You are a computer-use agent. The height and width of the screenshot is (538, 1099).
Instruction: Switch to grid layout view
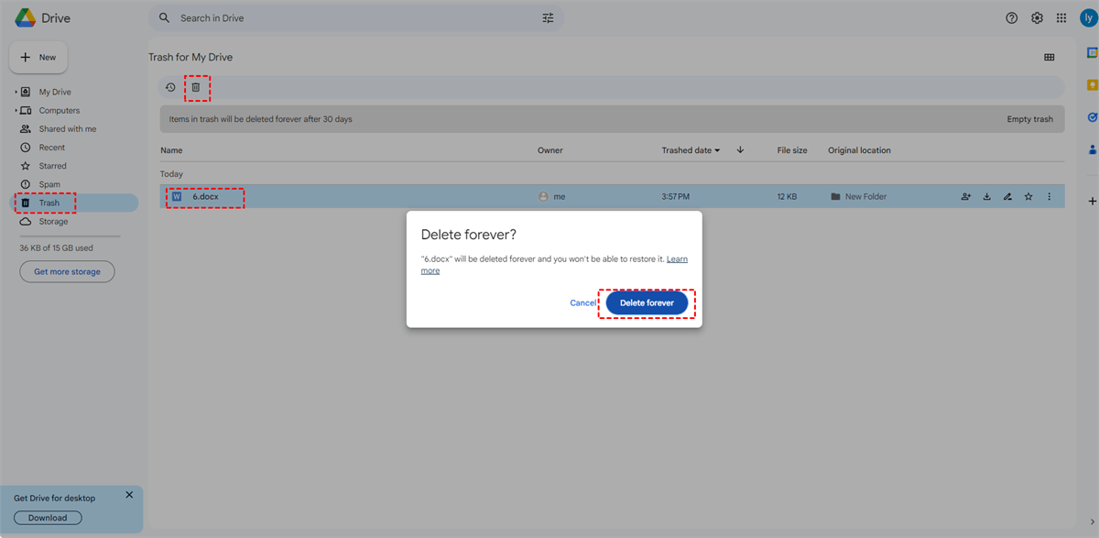[x=1049, y=57]
